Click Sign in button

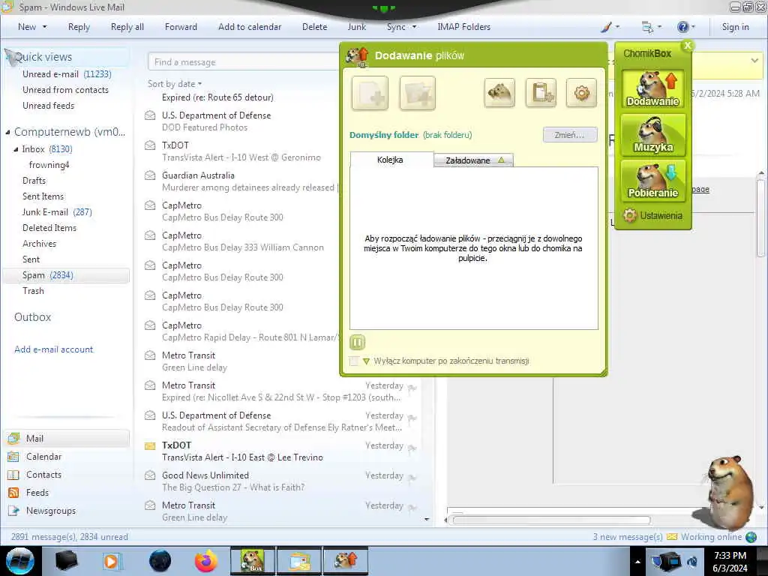pos(735,27)
